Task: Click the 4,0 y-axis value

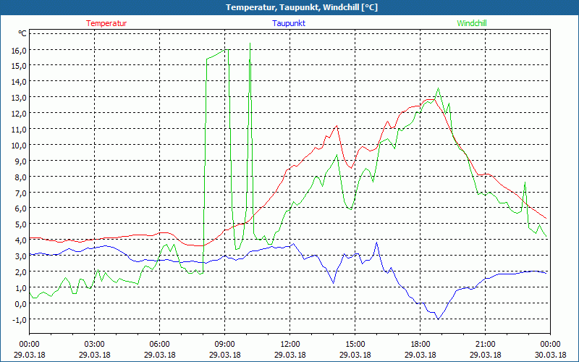Action: (x=21, y=240)
